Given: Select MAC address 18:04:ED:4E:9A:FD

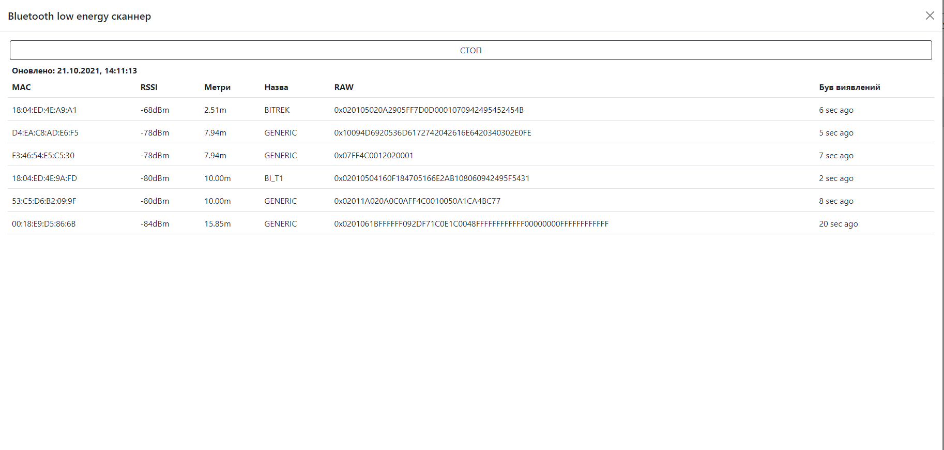Looking at the screenshot, I should point(44,178).
